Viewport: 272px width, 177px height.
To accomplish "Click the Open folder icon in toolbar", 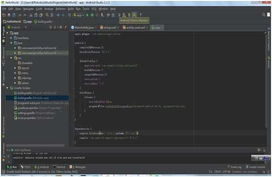I will (4, 15).
